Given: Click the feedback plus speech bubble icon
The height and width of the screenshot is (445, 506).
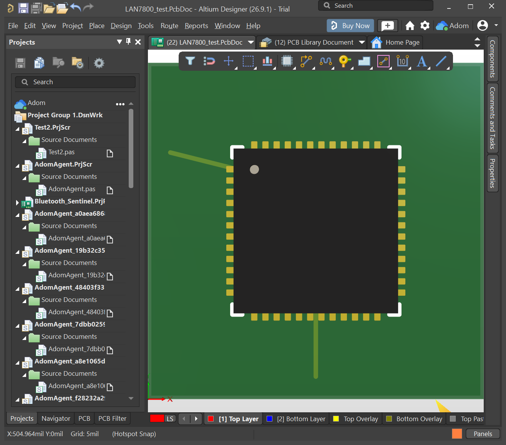Looking at the screenshot, I should click(387, 26).
